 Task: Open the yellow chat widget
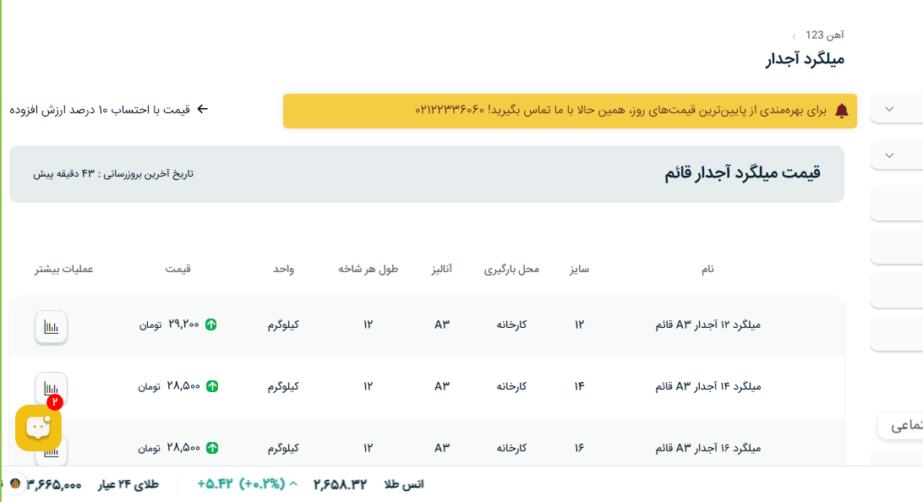pyautogui.click(x=38, y=428)
